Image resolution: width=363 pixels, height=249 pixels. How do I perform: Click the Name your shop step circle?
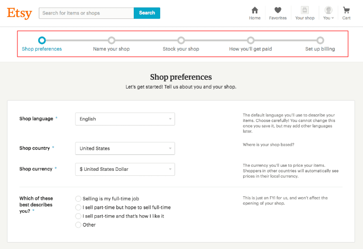coord(111,40)
